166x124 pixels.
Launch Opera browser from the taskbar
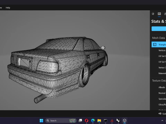tap(87, 121)
